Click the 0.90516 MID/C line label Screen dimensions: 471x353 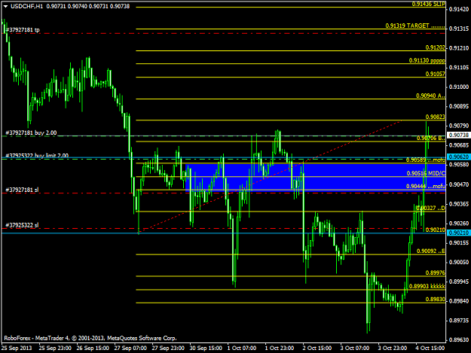coord(426,173)
